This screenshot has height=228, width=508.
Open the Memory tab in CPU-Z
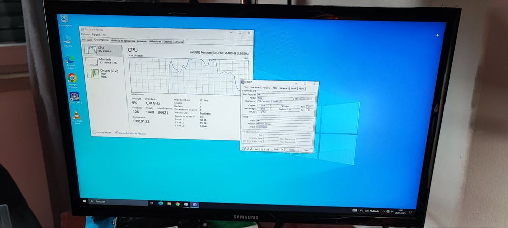(266, 88)
